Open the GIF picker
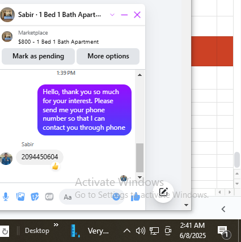This screenshot has height=242, width=241. point(49,197)
